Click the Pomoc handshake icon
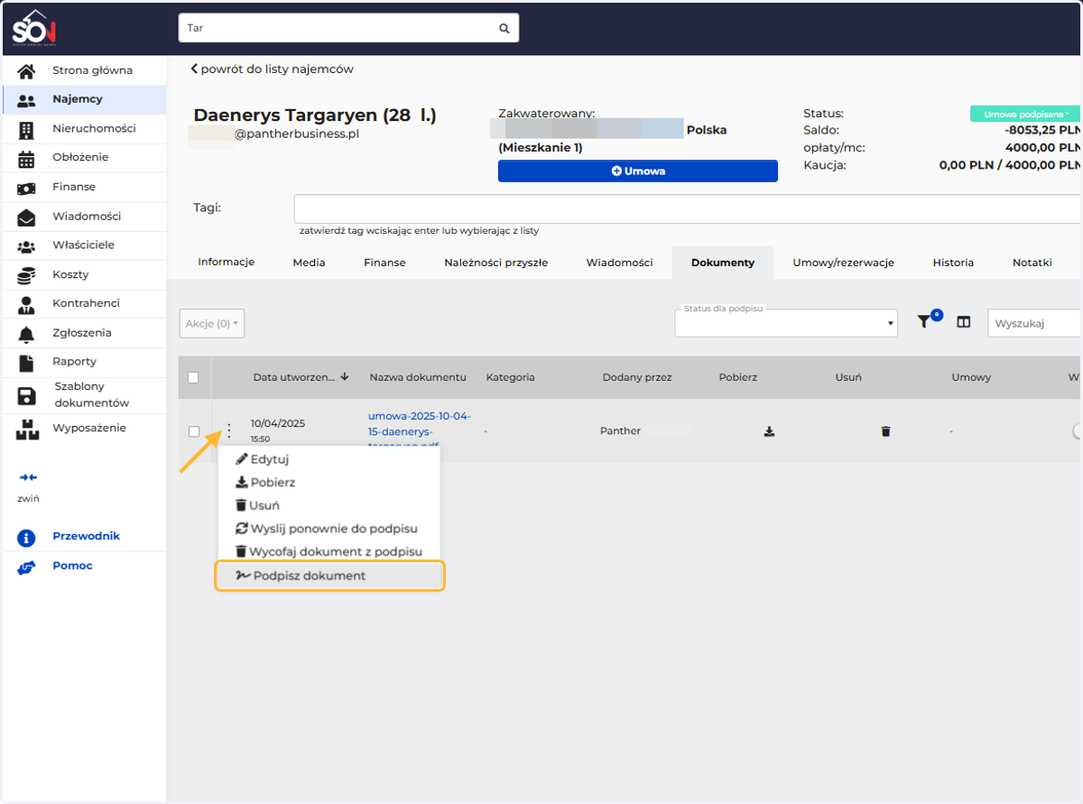 26,568
